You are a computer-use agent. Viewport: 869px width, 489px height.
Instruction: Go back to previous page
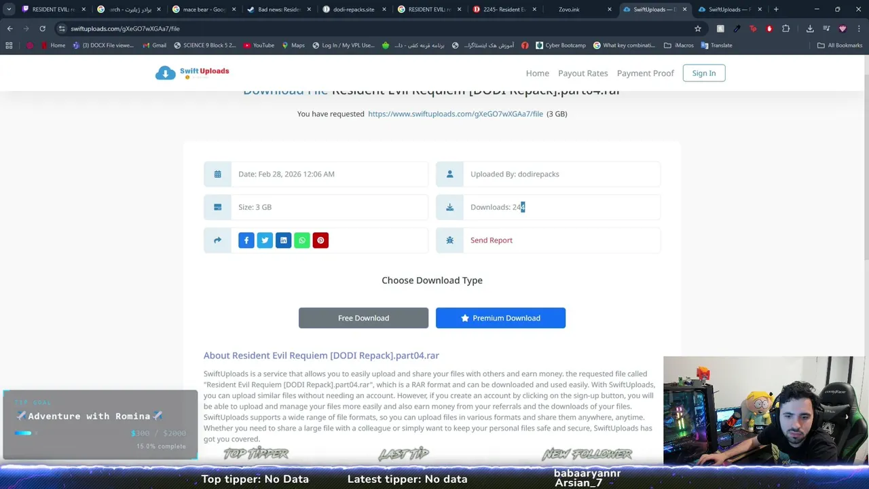click(10, 29)
